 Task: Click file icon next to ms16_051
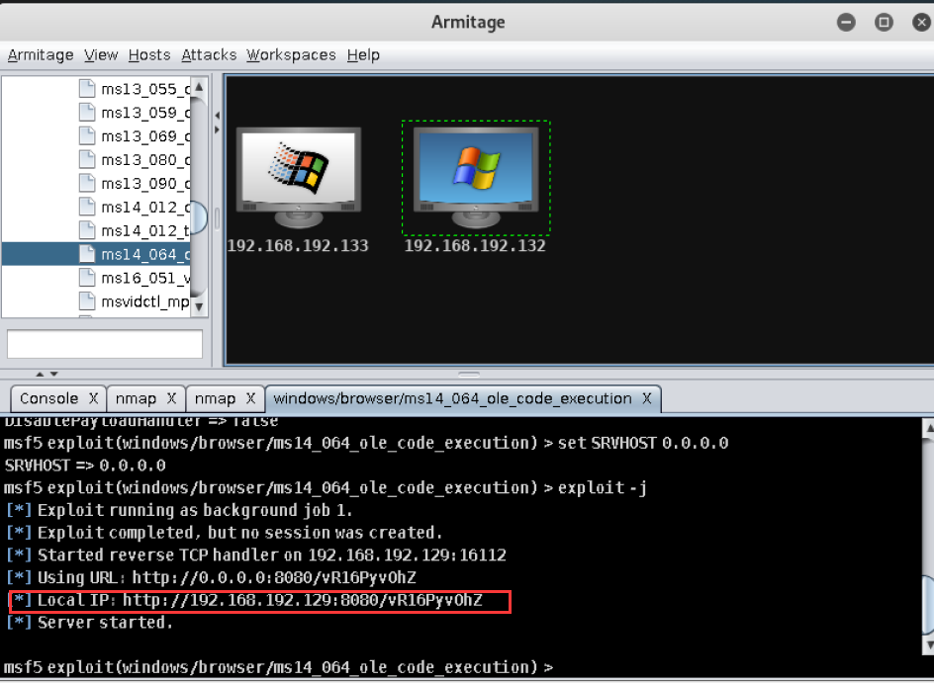pos(87,278)
